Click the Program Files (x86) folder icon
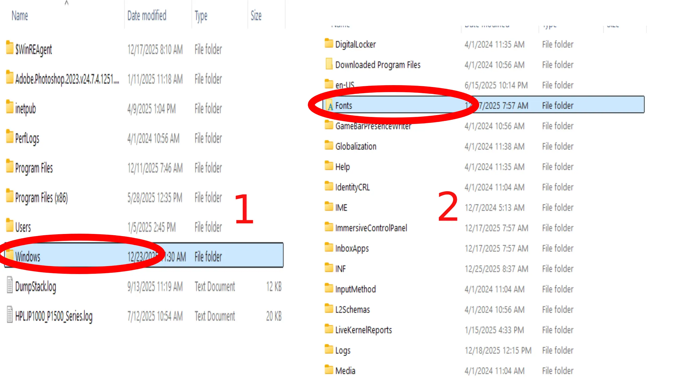This screenshot has width=680, height=382. (10, 196)
